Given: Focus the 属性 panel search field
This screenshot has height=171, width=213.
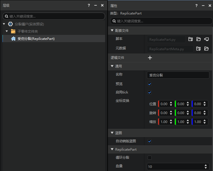Looking at the screenshot, I should click(161, 21).
